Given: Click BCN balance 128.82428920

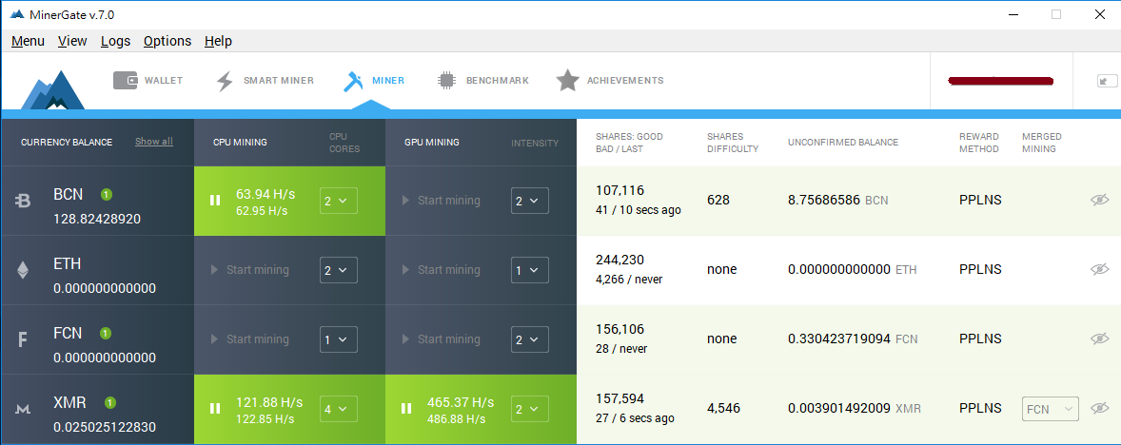Looking at the screenshot, I should click(97, 219).
